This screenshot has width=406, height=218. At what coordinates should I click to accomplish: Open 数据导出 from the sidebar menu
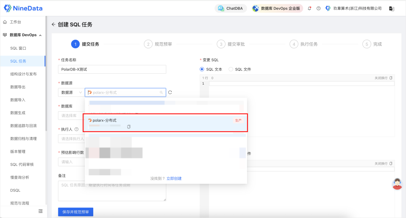tap(18, 87)
